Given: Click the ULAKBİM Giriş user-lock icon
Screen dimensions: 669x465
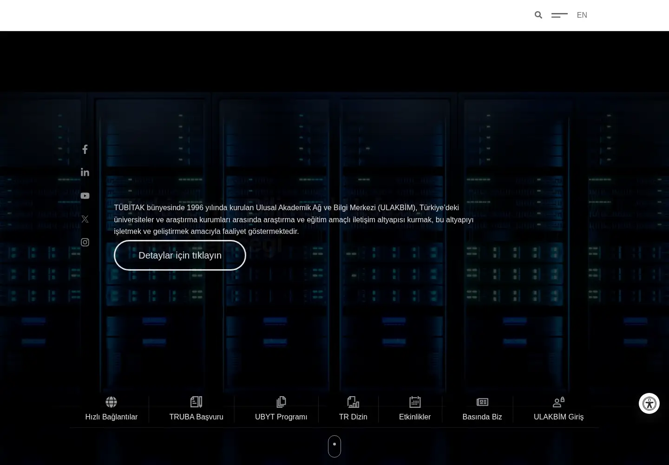Looking at the screenshot, I should pos(558,402).
